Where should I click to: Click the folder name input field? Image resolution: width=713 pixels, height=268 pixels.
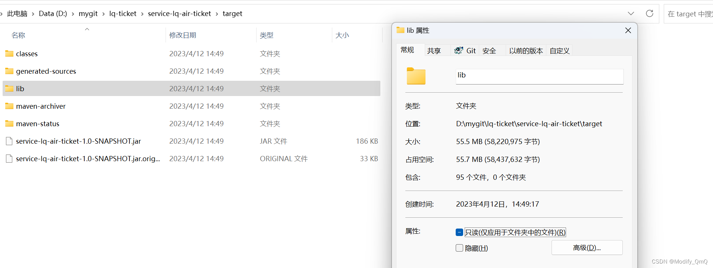tap(540, 76)
